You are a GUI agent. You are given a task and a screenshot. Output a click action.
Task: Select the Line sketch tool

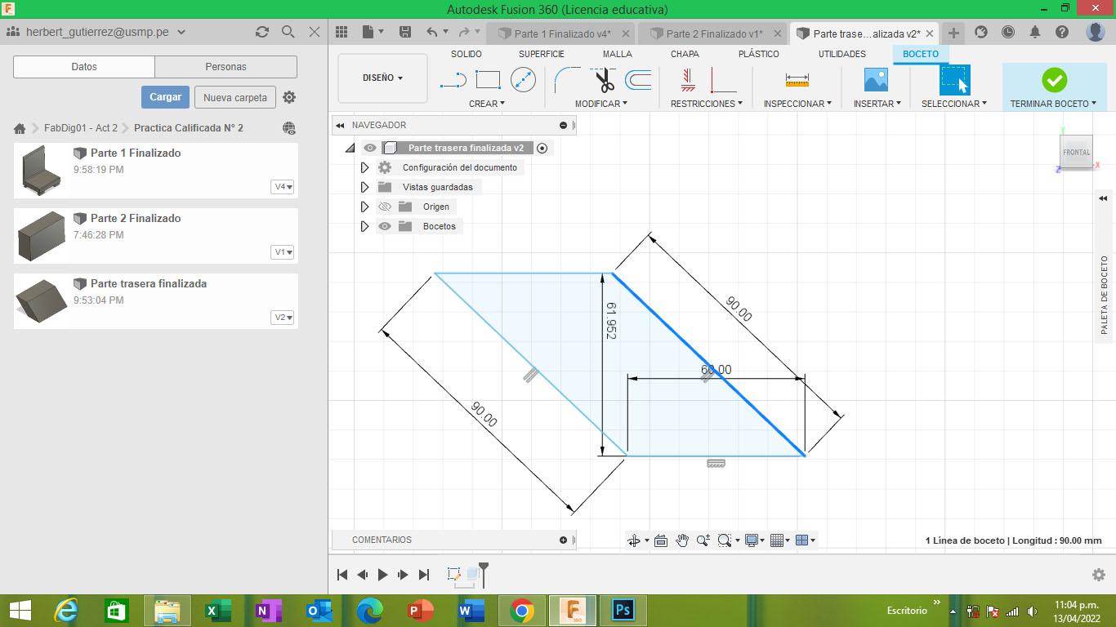pyautogui.click(x=453, y=80)
